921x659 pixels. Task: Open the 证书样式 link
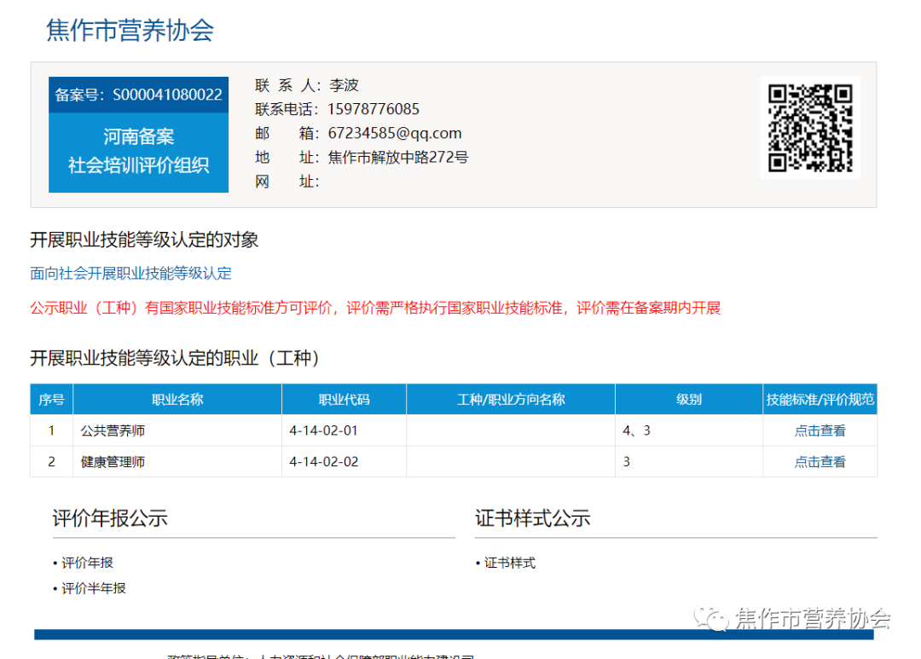click(509, 563)
